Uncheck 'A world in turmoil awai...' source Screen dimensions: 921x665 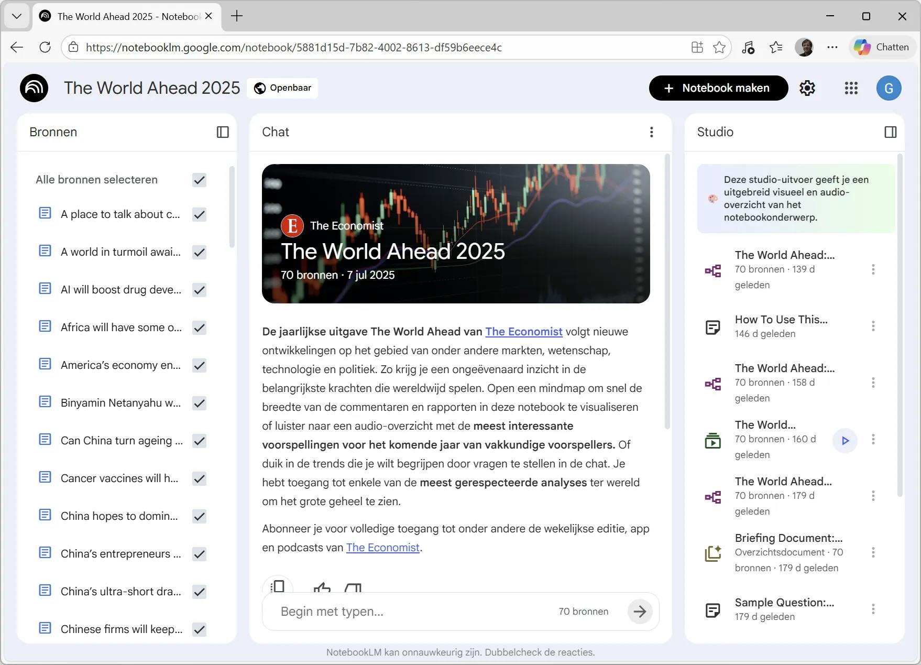point(199,253)
